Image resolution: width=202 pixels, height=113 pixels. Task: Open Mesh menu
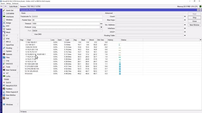pyautogui.click(x=8, y=32)
